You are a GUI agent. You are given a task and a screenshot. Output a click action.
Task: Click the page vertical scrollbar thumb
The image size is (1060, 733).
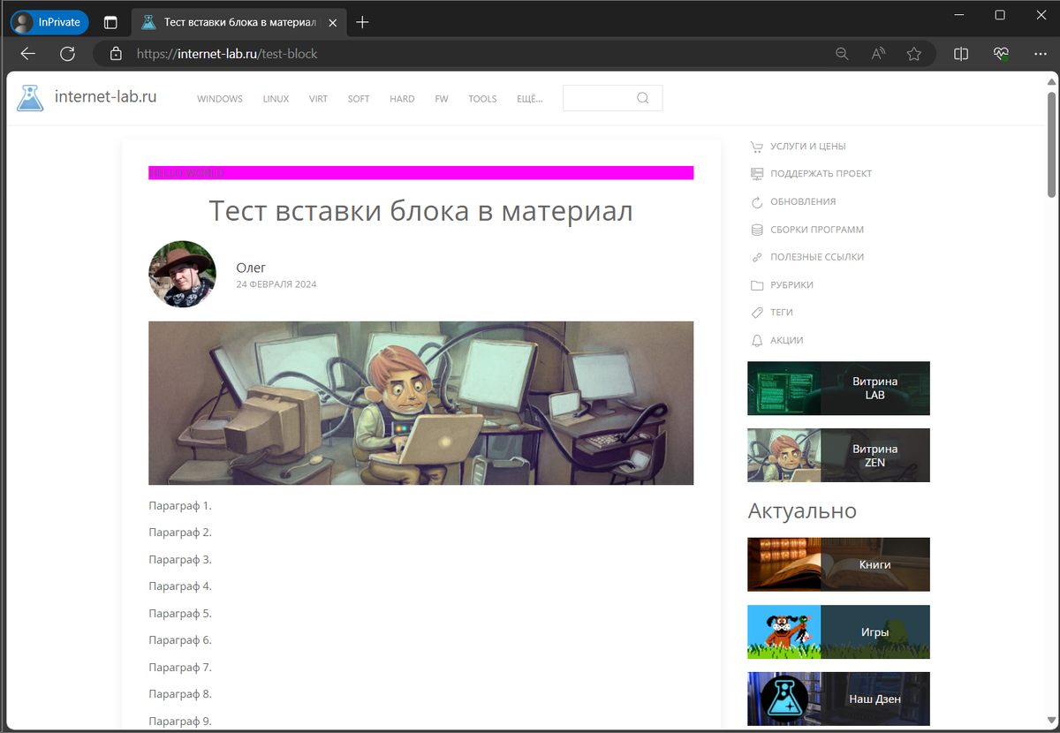point(1051,143)
